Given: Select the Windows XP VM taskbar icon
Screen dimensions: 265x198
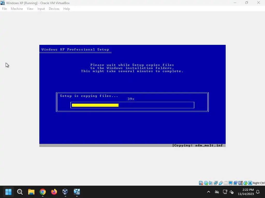Looking at the screenshot, I should point(77,192).
